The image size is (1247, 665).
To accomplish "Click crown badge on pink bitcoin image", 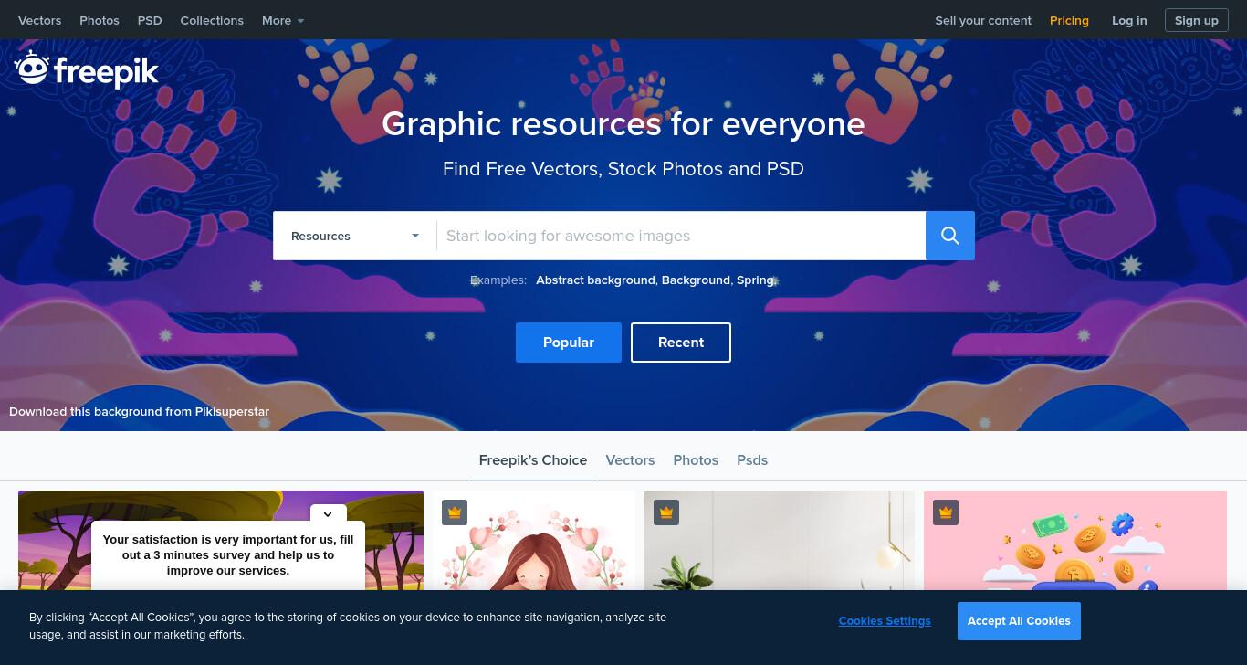I will pyautogui.click(x=946, y=512).
